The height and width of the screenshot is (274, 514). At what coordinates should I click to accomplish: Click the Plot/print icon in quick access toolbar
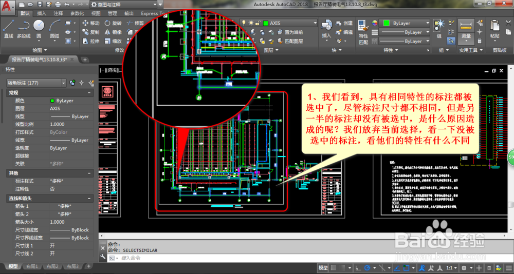[58, 4]
